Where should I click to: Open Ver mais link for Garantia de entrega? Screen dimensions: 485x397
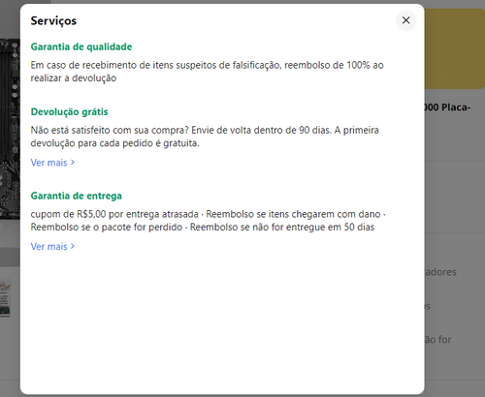48,246
